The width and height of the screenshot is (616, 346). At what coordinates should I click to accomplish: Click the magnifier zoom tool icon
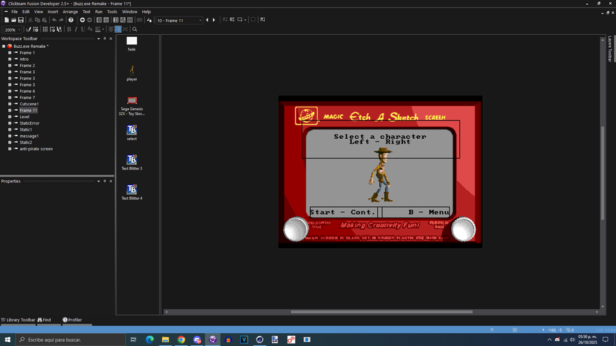tap(135, 29)
